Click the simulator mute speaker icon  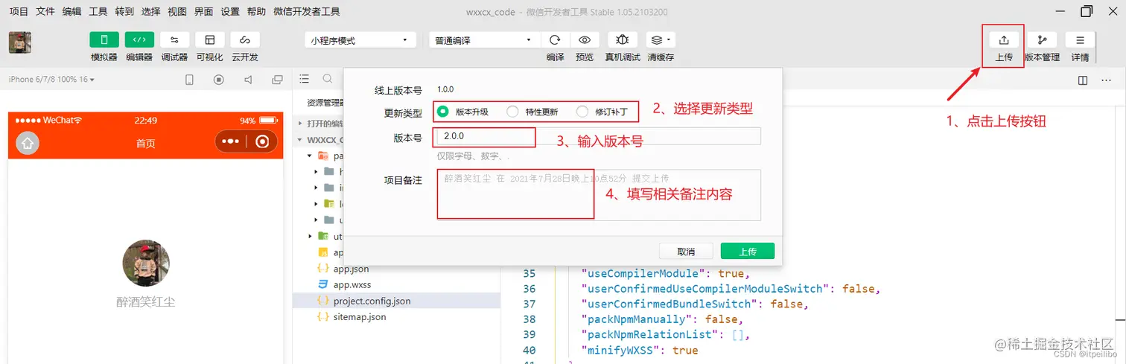click(x=248, y=80)
